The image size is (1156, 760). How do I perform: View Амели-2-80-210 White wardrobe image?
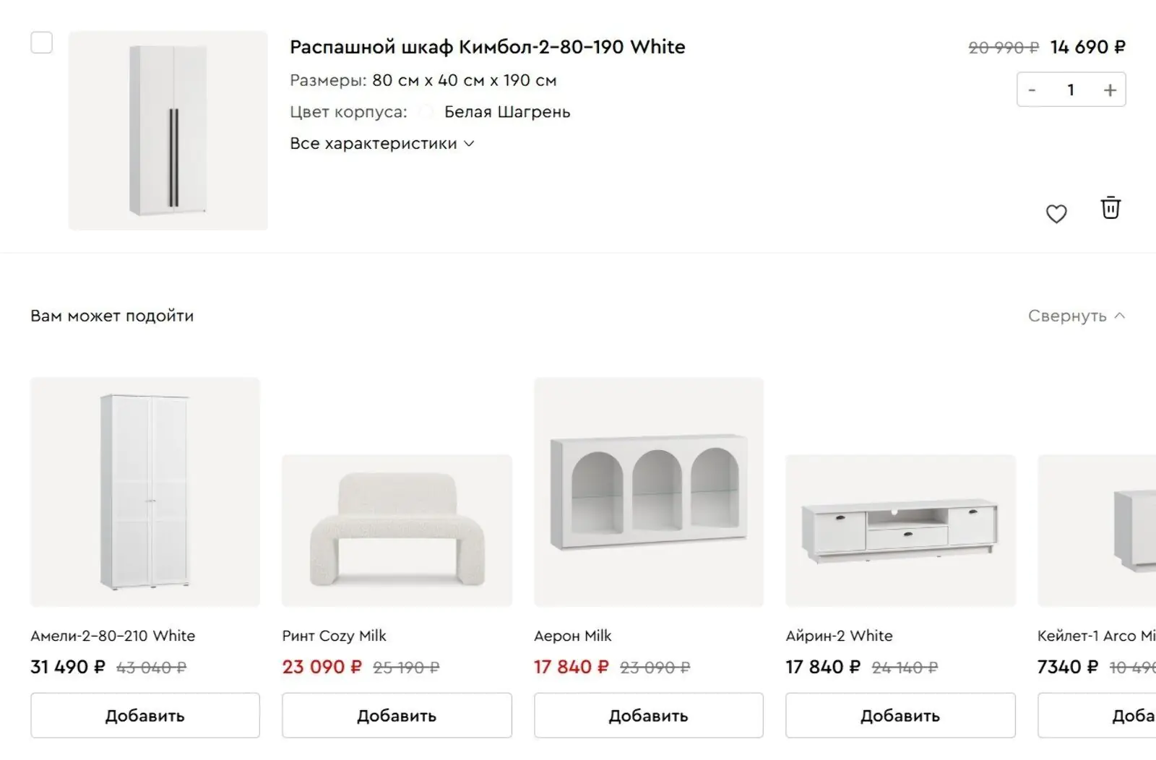pyautogui.click(x=144, y=492)
